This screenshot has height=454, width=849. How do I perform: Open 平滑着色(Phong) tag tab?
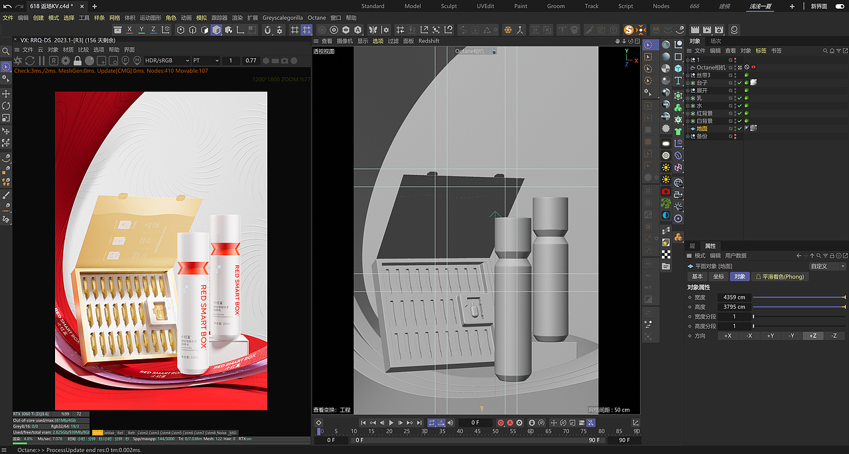(779, 276)
